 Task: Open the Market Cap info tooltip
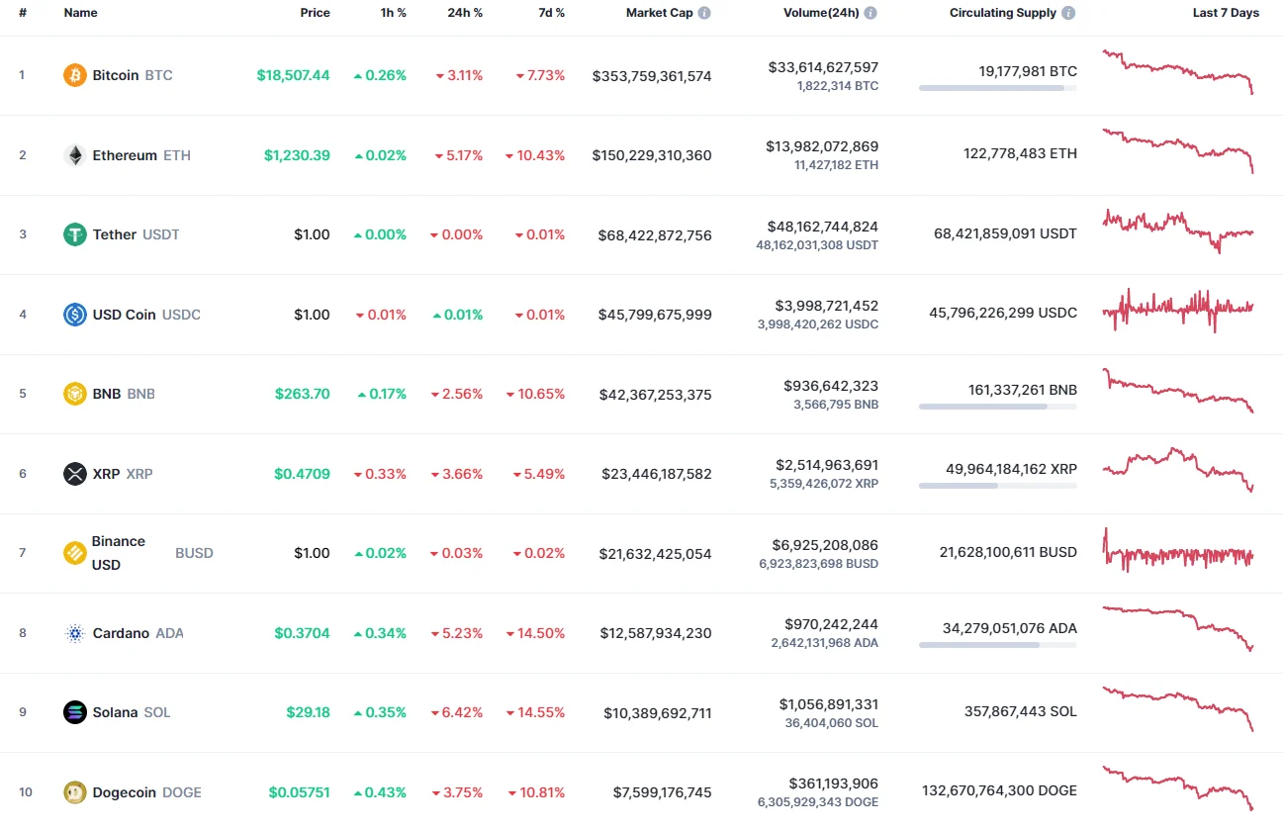coord(703,13)
